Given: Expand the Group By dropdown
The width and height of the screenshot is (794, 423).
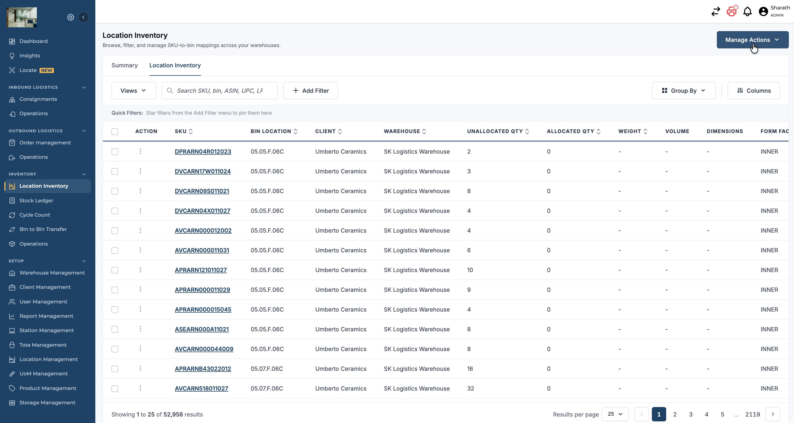Looking at the screenshot, I should point(683,91).
